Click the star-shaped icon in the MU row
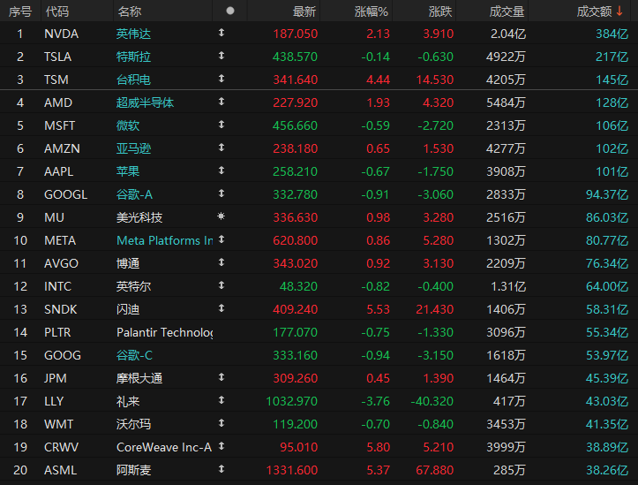Screen dimensions: 638x485 [221, 216]
